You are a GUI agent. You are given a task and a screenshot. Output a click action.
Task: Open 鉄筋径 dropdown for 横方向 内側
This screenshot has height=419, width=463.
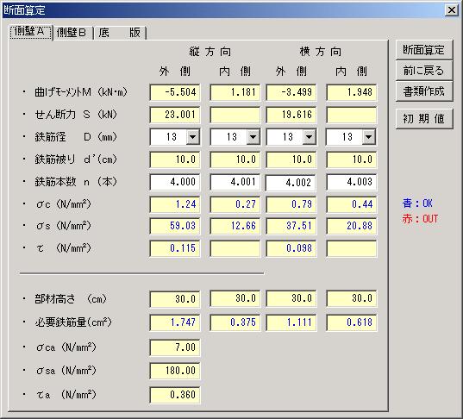pyautogui.click(x=369, y=137)
